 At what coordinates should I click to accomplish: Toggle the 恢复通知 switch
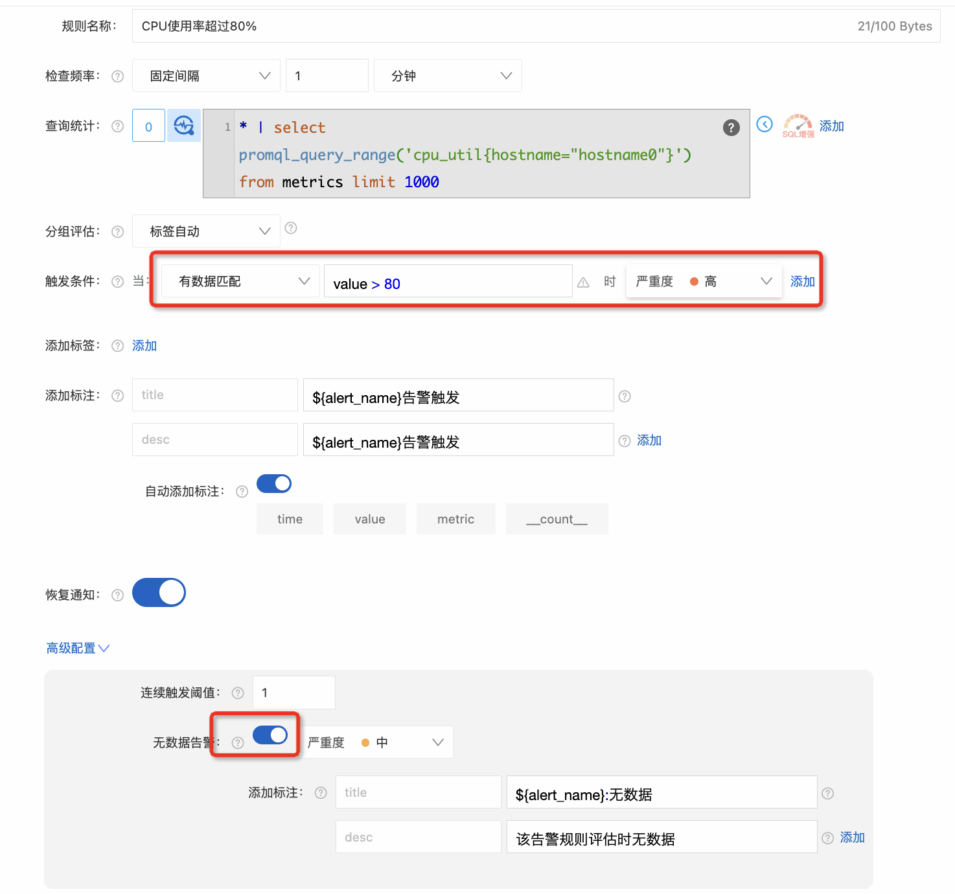(x=159, y=593)
